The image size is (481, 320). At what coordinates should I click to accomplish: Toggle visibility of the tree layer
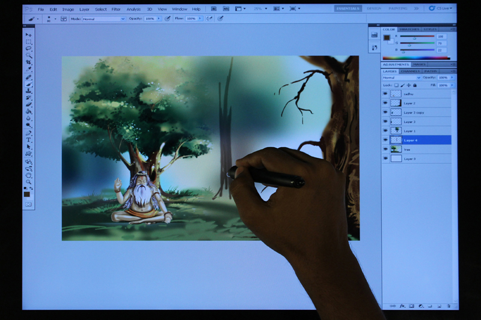(x=385, y=149)
